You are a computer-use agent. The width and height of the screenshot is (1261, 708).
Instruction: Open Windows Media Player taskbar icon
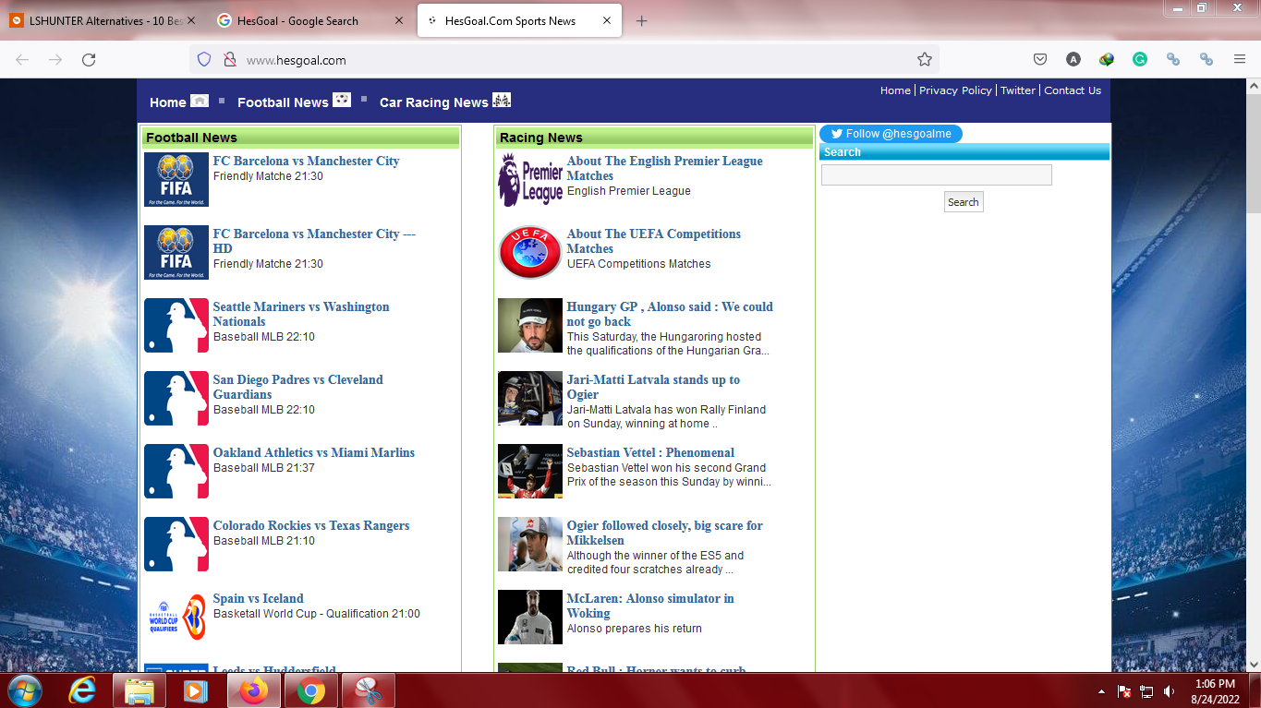[195, 690]
